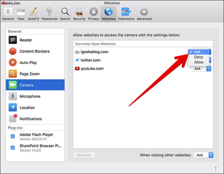Click the Remove button
Image resolution: width=224 pixels, height=174 pixels.
(84, 155)
